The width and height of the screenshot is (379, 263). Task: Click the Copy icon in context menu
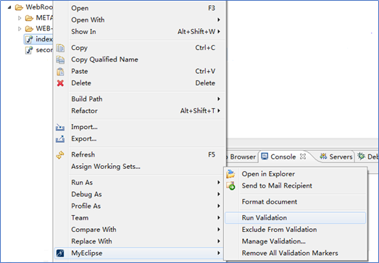click(x=60, y=48)
